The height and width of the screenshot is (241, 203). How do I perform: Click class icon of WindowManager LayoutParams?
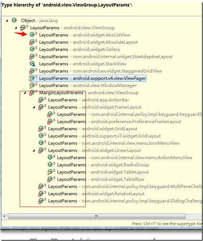pyautogui.click(x=32, y=85)
